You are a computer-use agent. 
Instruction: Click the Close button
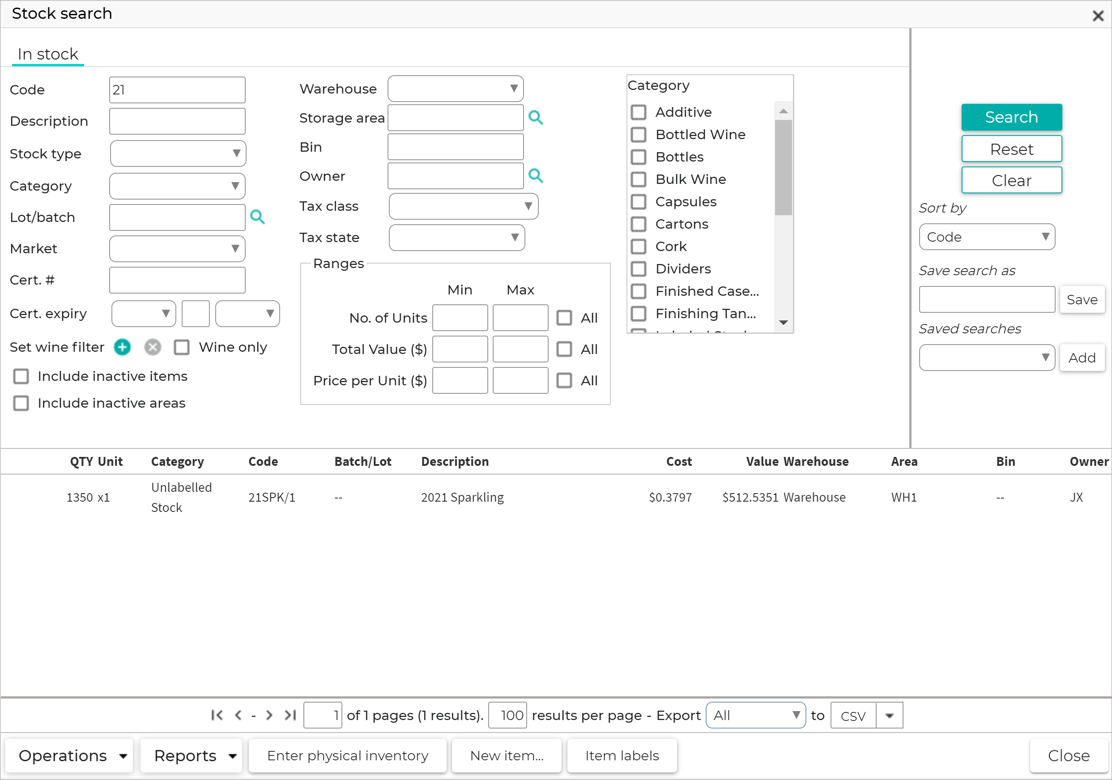pyautogui.click(x=1069, y=755)
